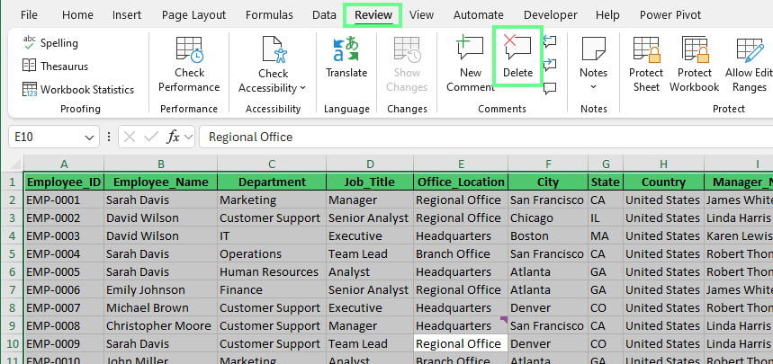Open the File tab

click(29, 15)
